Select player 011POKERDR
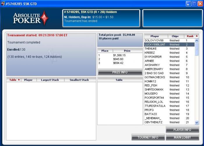Screen dimensions: 204x146 tap(169, 57)
